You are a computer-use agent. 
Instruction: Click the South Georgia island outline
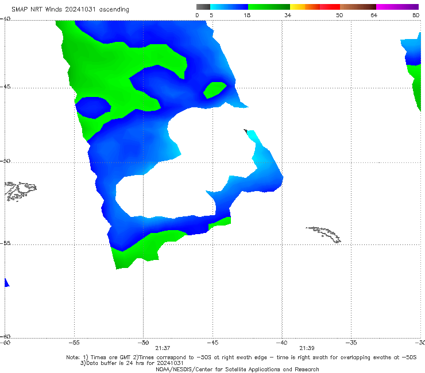click(323, 235)
